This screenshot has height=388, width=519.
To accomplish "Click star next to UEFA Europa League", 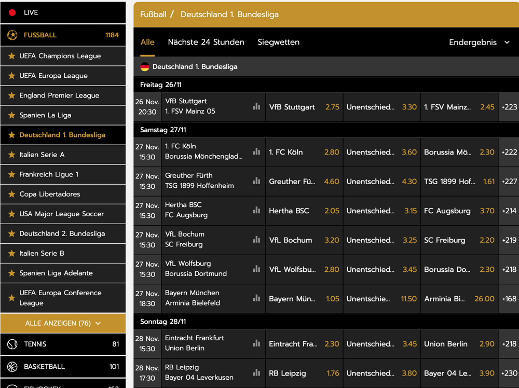I will 11,76.
